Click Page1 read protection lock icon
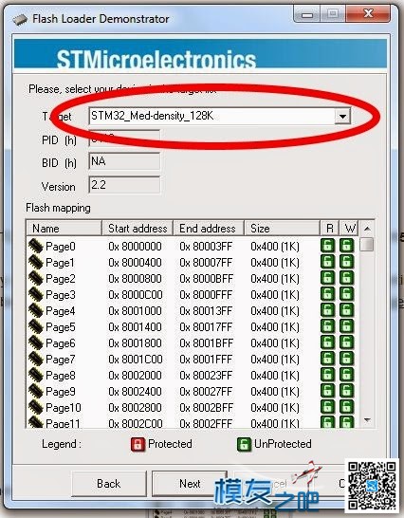Image resolution: width=404 pixels, height=518 pixels. [328, 262]
